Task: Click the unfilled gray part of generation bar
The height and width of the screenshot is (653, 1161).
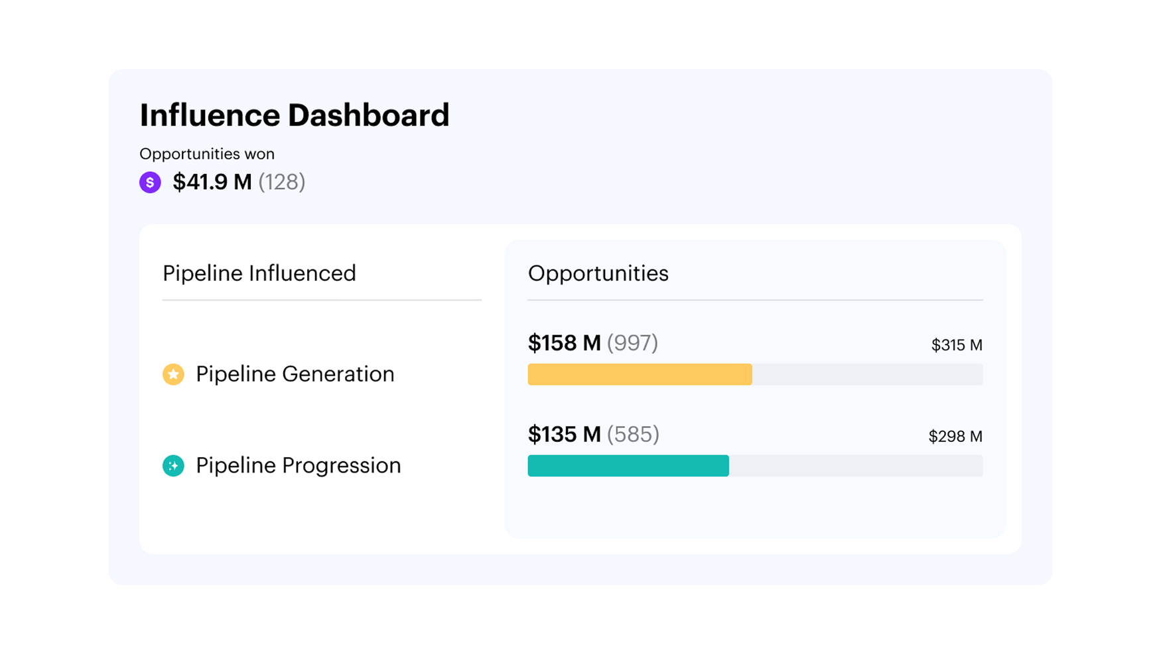Action: coord(867,374)
